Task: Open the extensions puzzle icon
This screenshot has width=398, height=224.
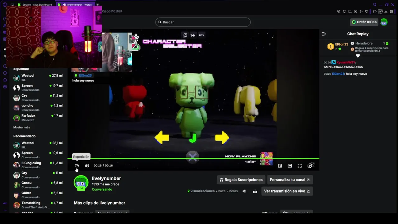Action: (x=375, y=12)
